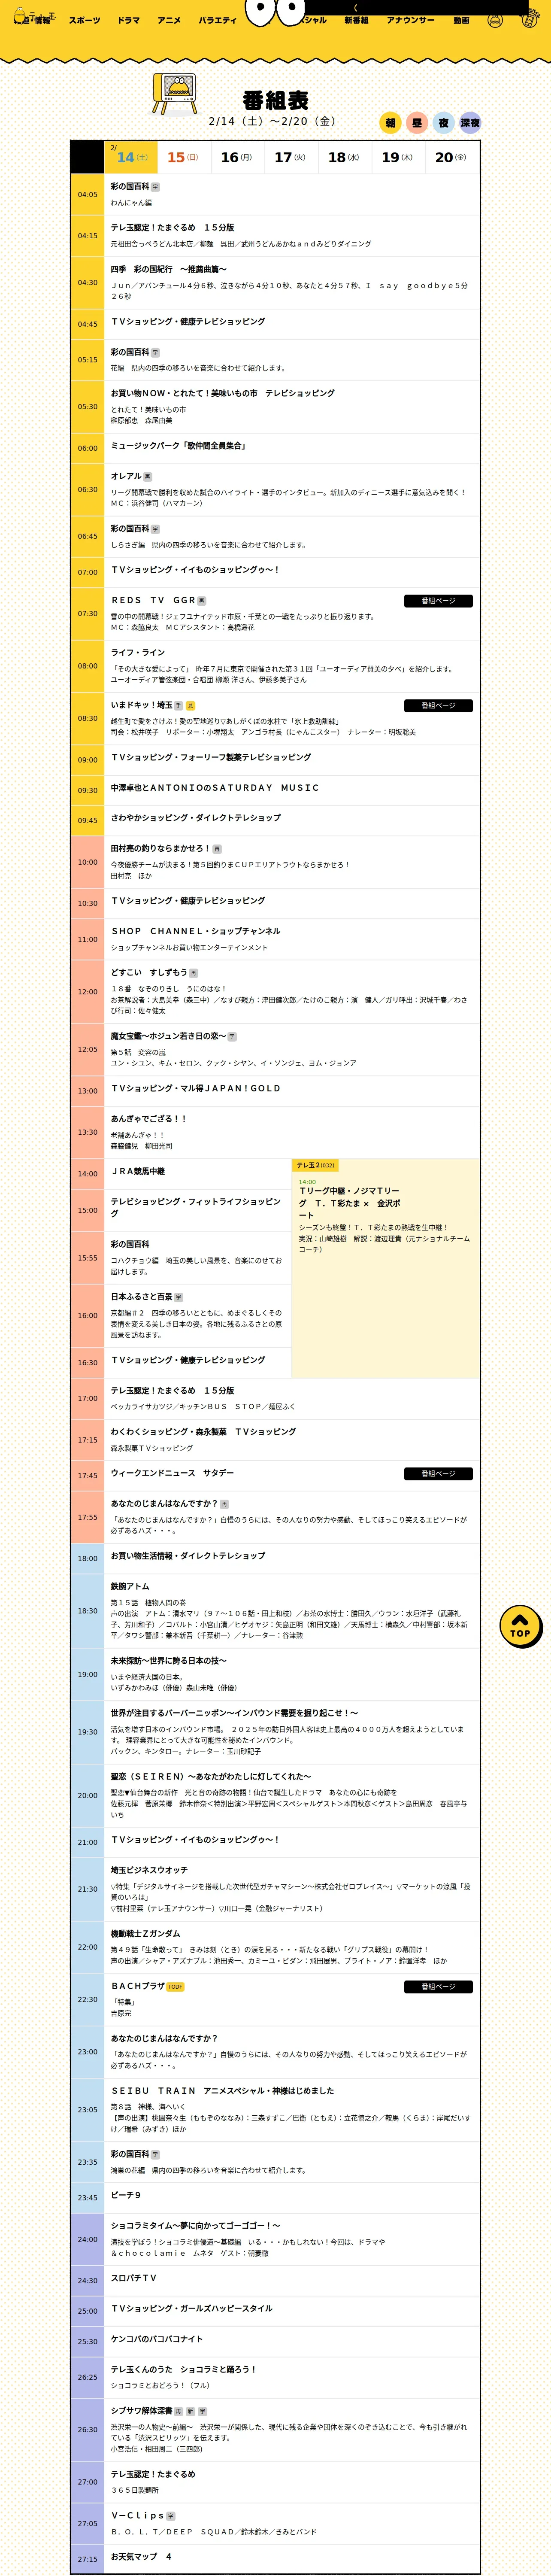551x2576 pixels.
Task: Click the 04:05 time cell
Action: click(x=88, y=195)
